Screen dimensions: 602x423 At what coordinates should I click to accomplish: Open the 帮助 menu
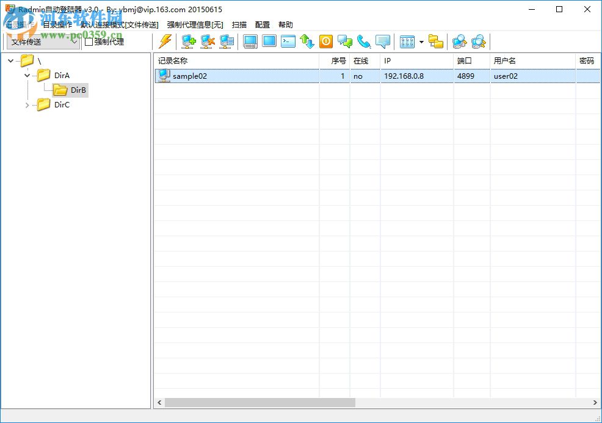[x=286, y=24]
